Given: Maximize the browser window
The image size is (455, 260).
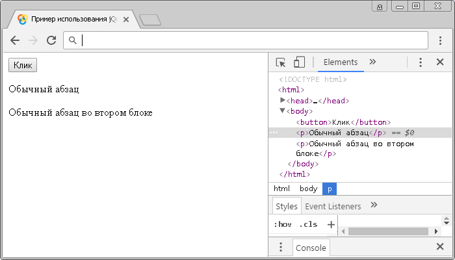Looking at the screenshot, I should coord(416,6).
